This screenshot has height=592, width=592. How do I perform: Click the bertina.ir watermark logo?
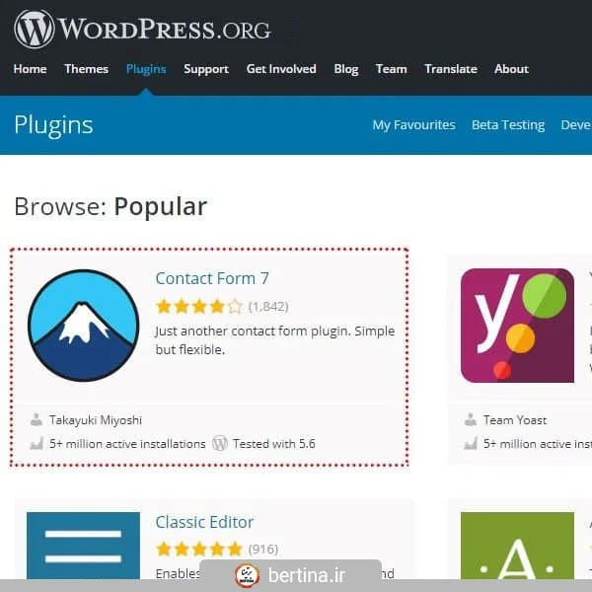pos(247,576)
